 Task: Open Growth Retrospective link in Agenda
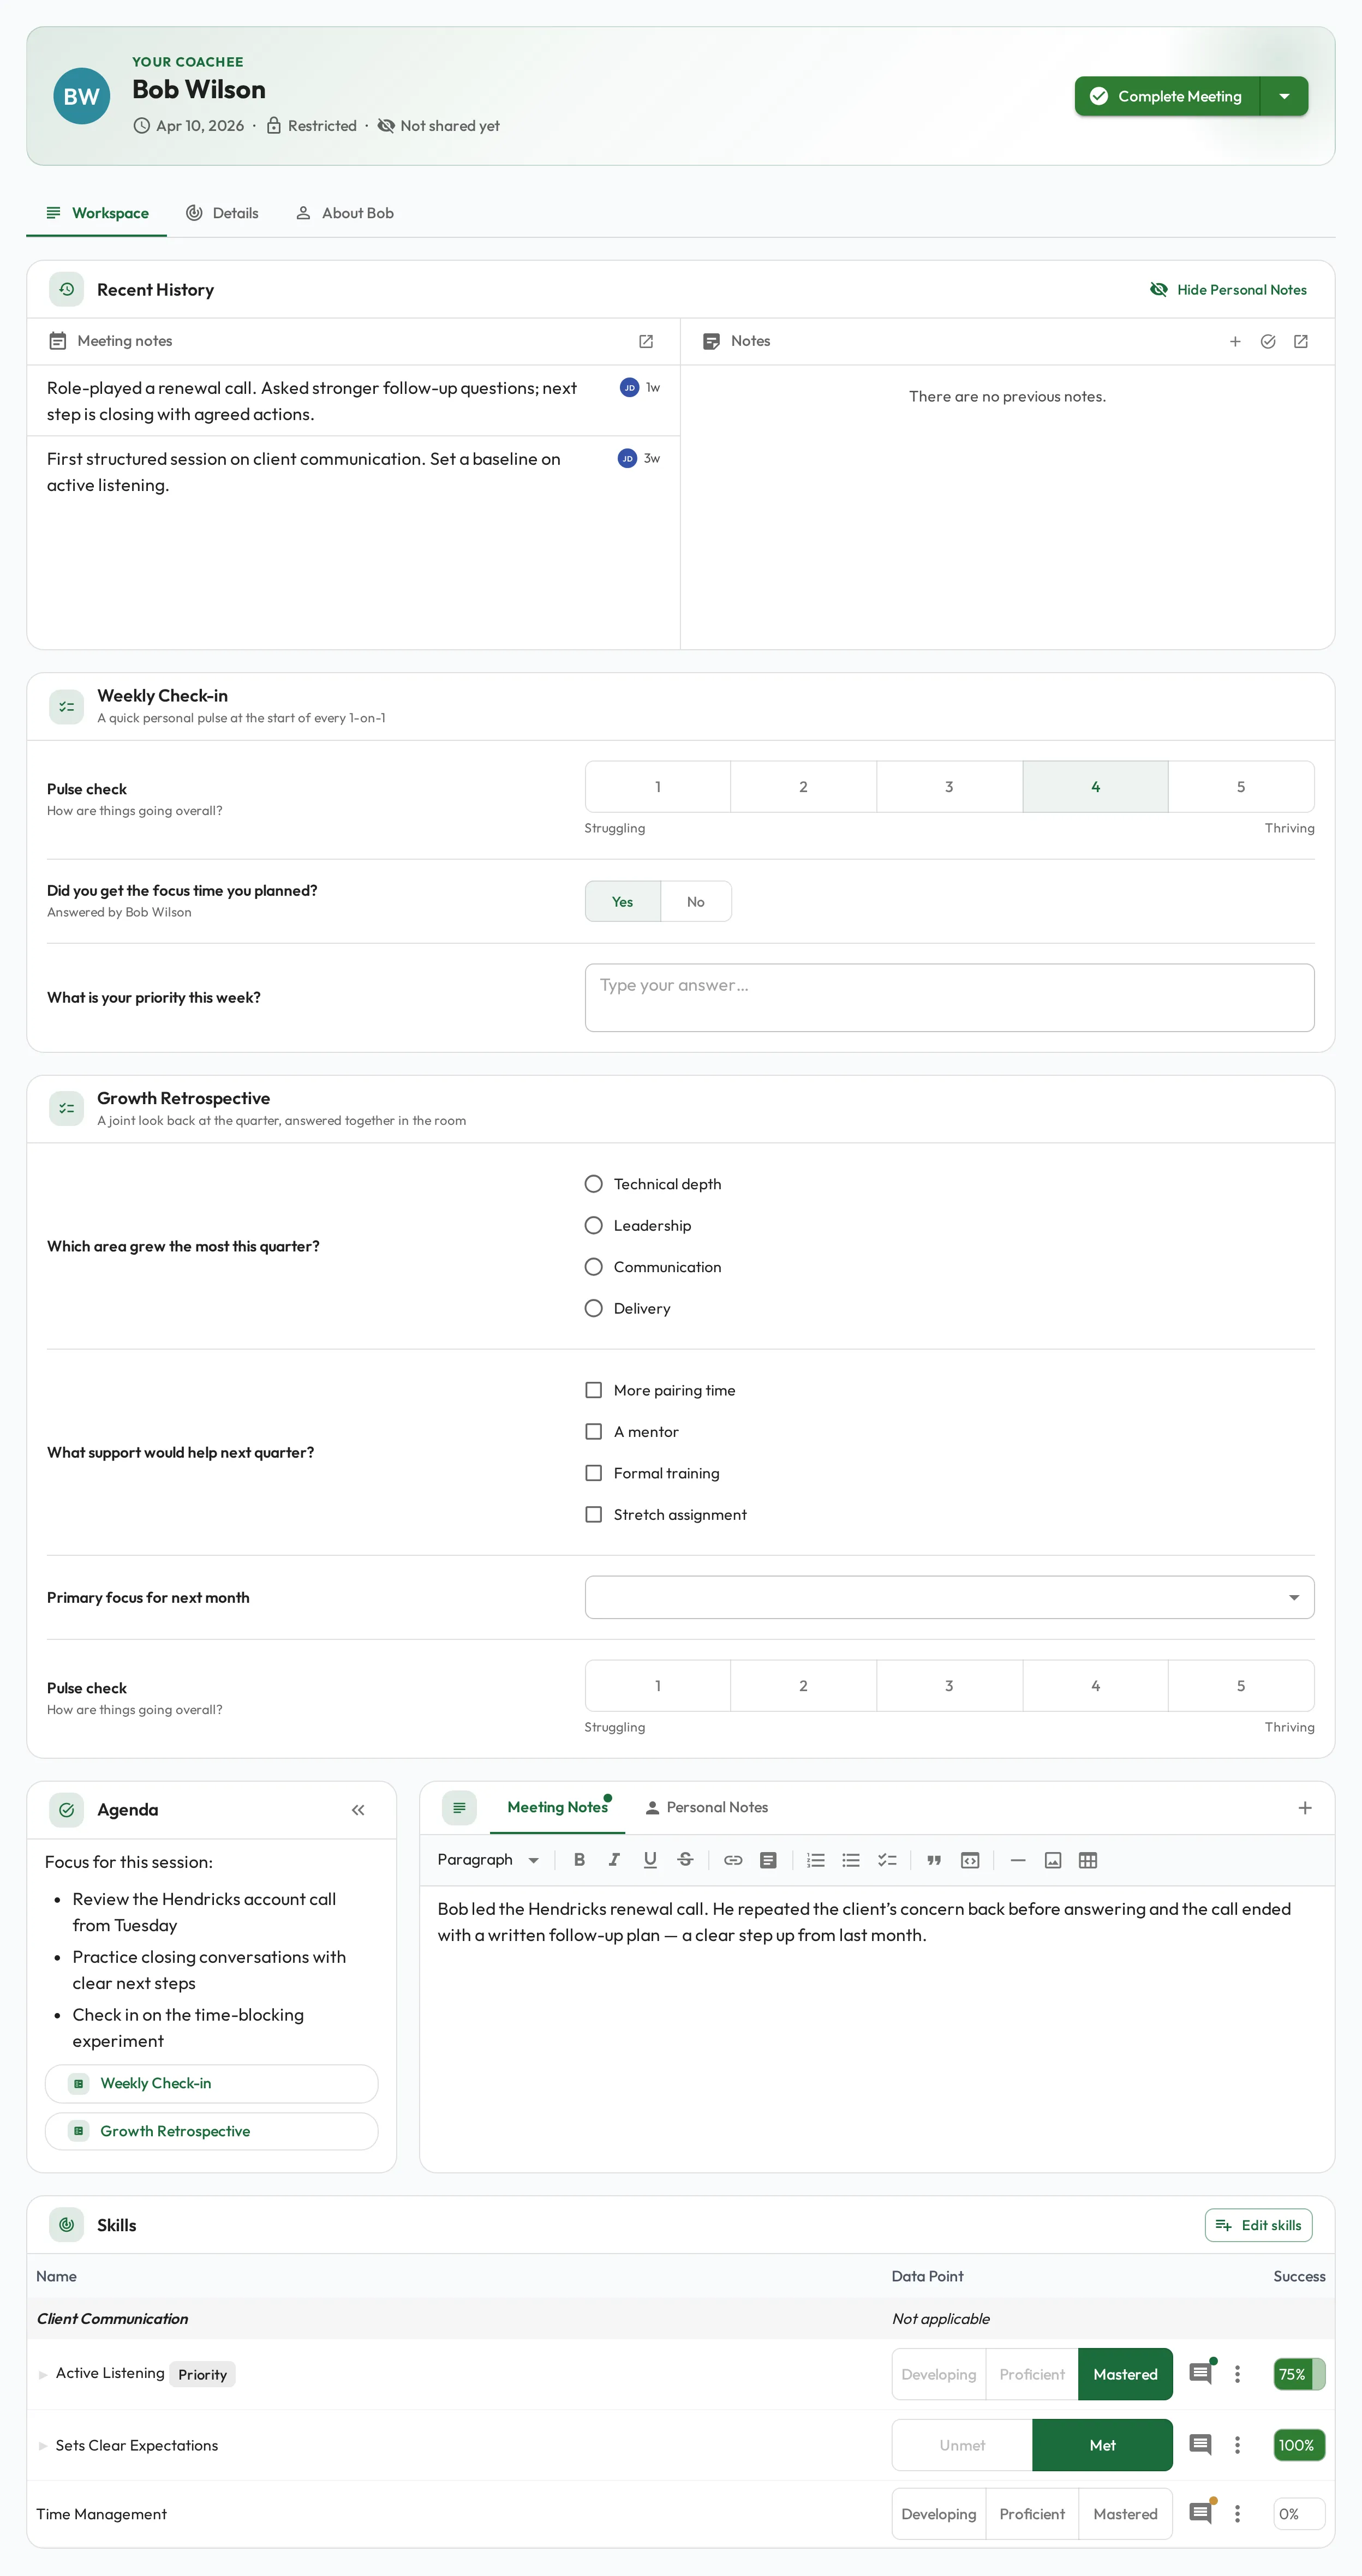point(211,2131)
